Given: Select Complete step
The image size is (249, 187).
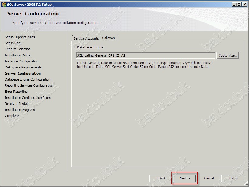Looking at the screenshot, I should pos(12,116).
